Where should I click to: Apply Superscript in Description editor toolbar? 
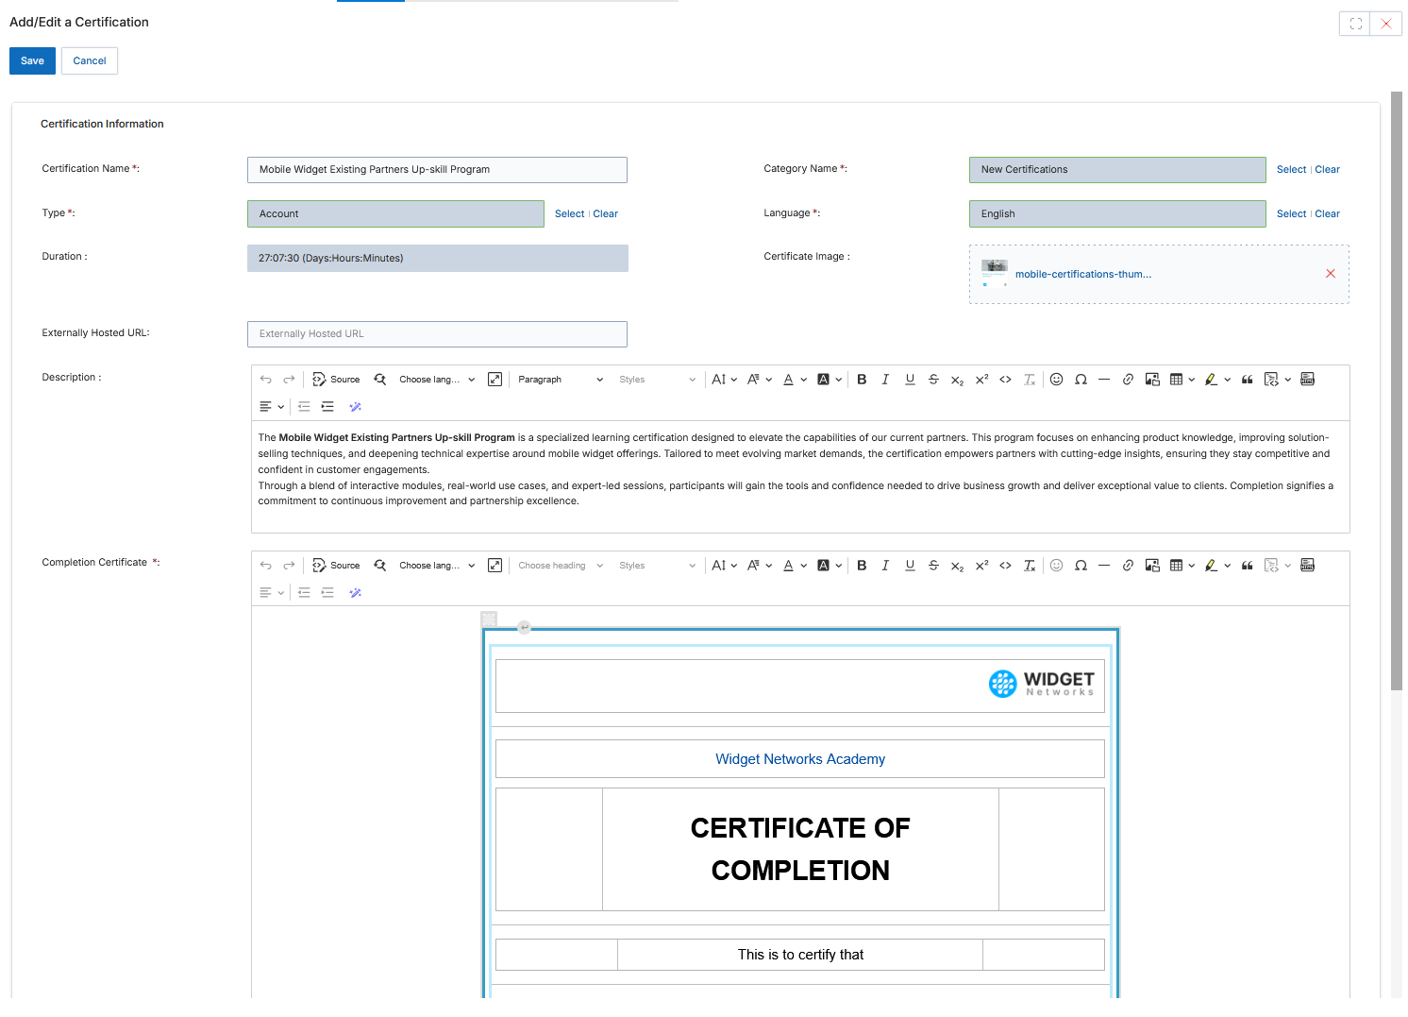(981, 380)
